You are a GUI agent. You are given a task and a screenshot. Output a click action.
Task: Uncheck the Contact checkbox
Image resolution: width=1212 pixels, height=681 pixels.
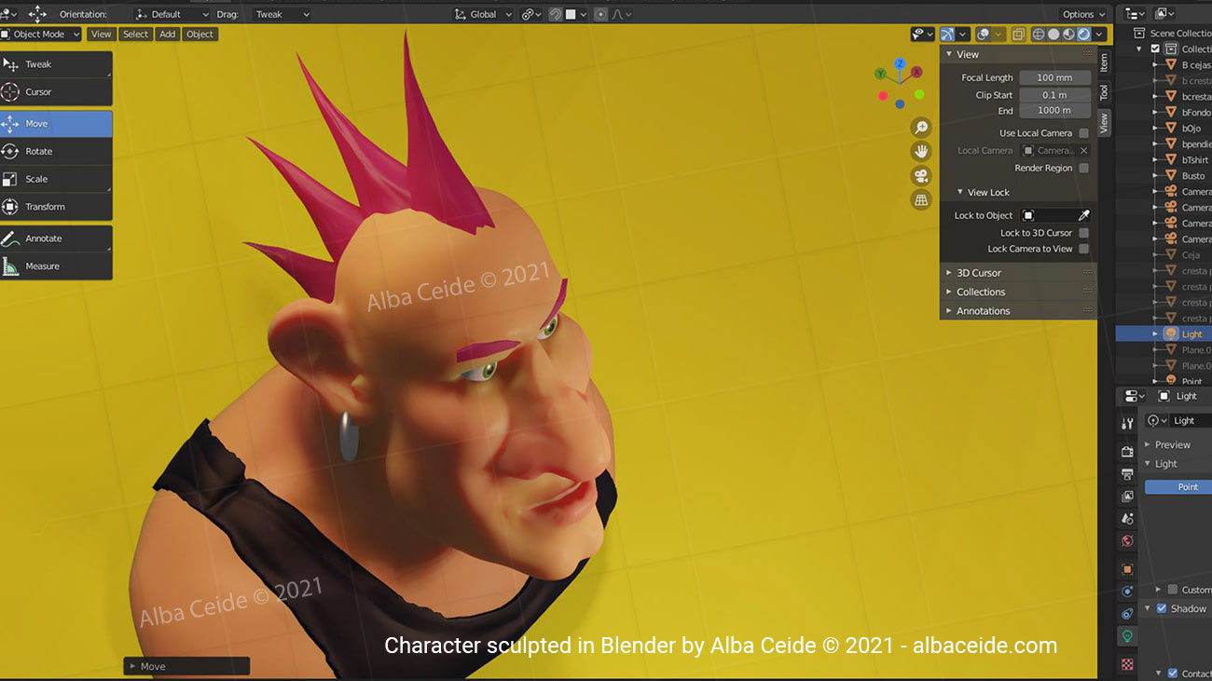point(1173,674)
